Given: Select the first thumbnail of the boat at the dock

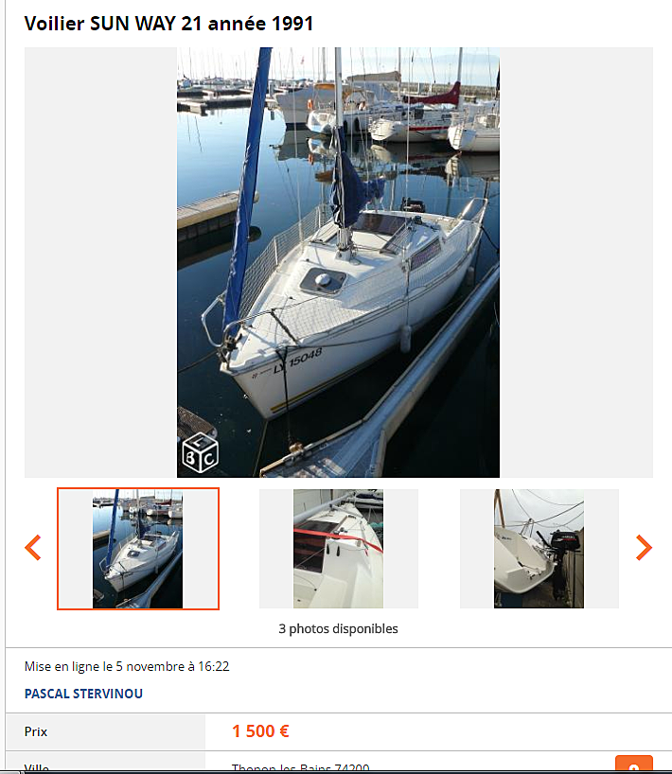Looking at the screenshot, I should click(138, 549).
